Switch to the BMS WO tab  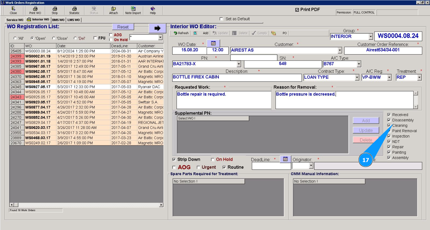click(x=58, y=20)
